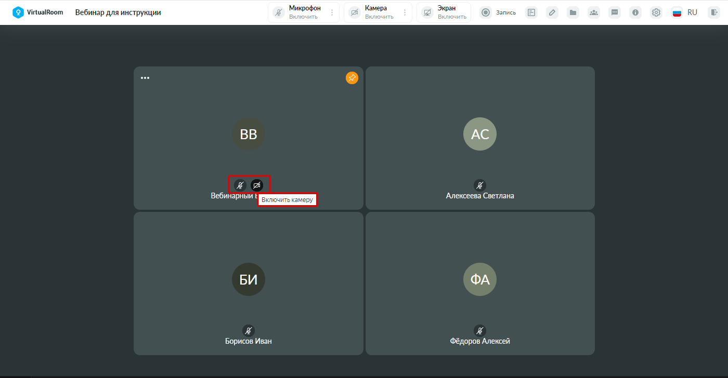This screenshot has height=378, width=728.
Task: Open the whiteboard pencil tool
Action: 552,12
